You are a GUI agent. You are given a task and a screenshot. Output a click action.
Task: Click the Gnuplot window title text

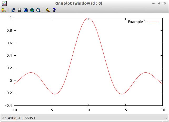79,3
